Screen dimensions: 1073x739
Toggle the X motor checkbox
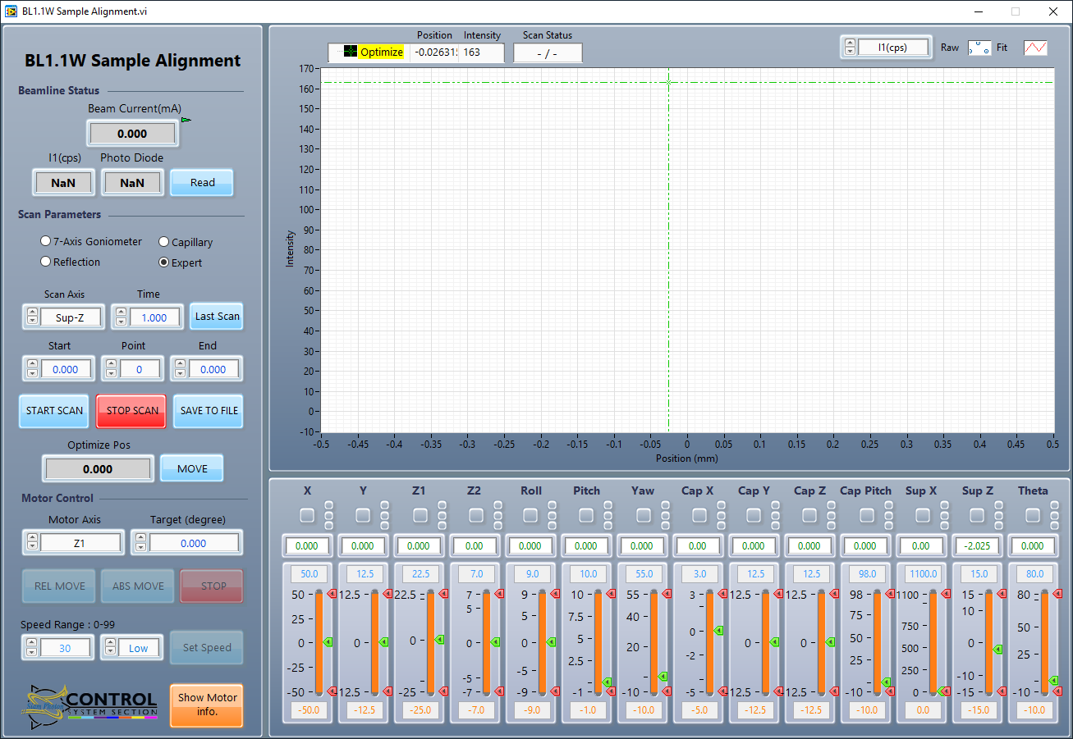(x=307, y=515)
